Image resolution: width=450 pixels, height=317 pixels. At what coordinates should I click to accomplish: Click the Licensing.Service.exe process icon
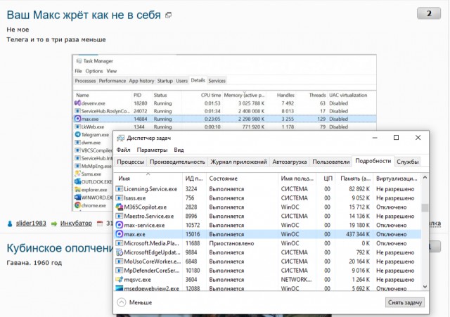[119, 189]
